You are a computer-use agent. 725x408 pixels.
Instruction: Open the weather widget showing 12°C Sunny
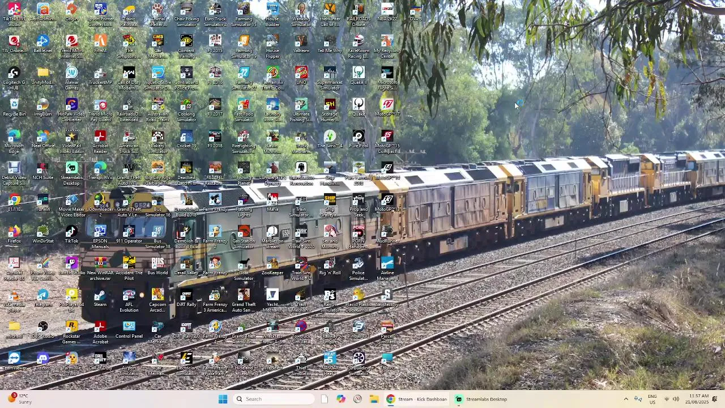(x=19, y=399)
